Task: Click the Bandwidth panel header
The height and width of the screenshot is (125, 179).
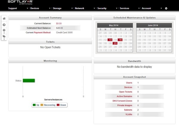Action: click(x=135, y=61)
